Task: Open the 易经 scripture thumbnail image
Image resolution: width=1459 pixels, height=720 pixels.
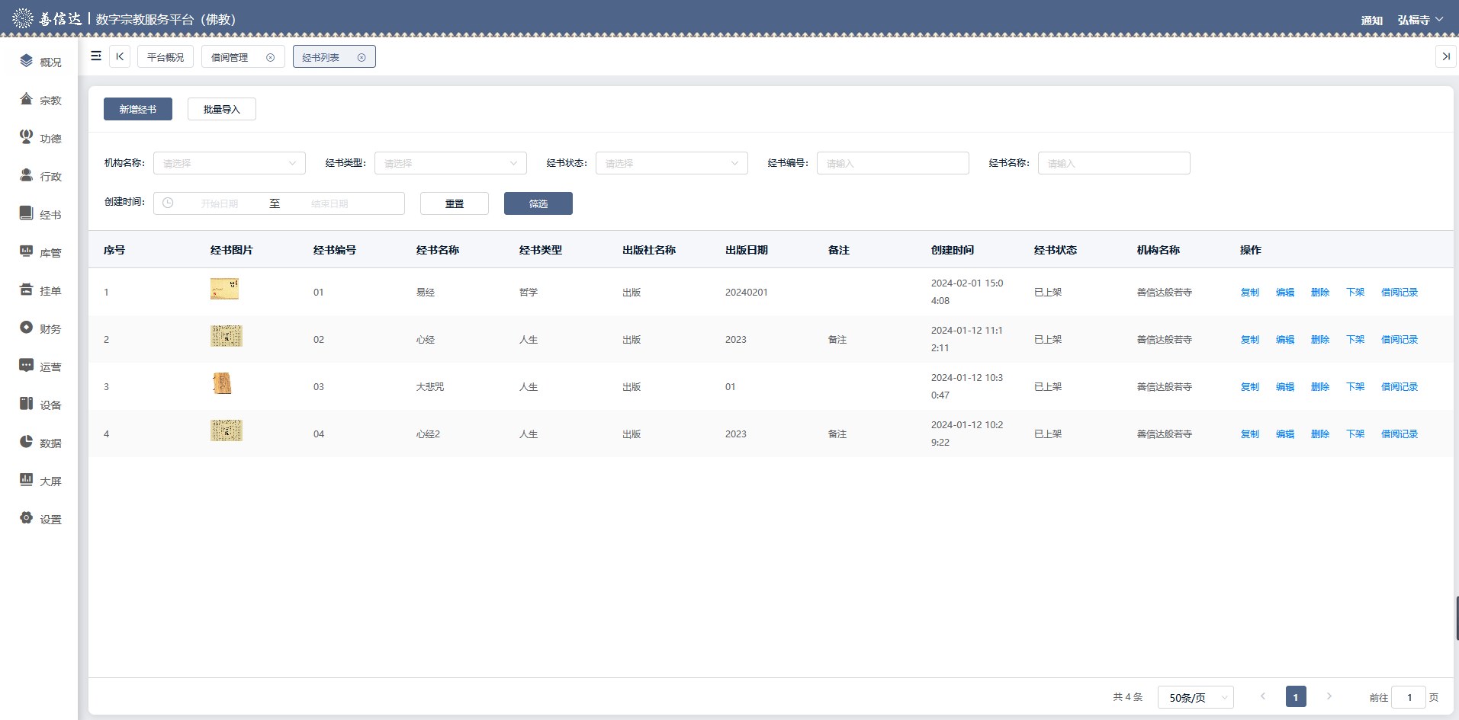Action: pos(225,289)
